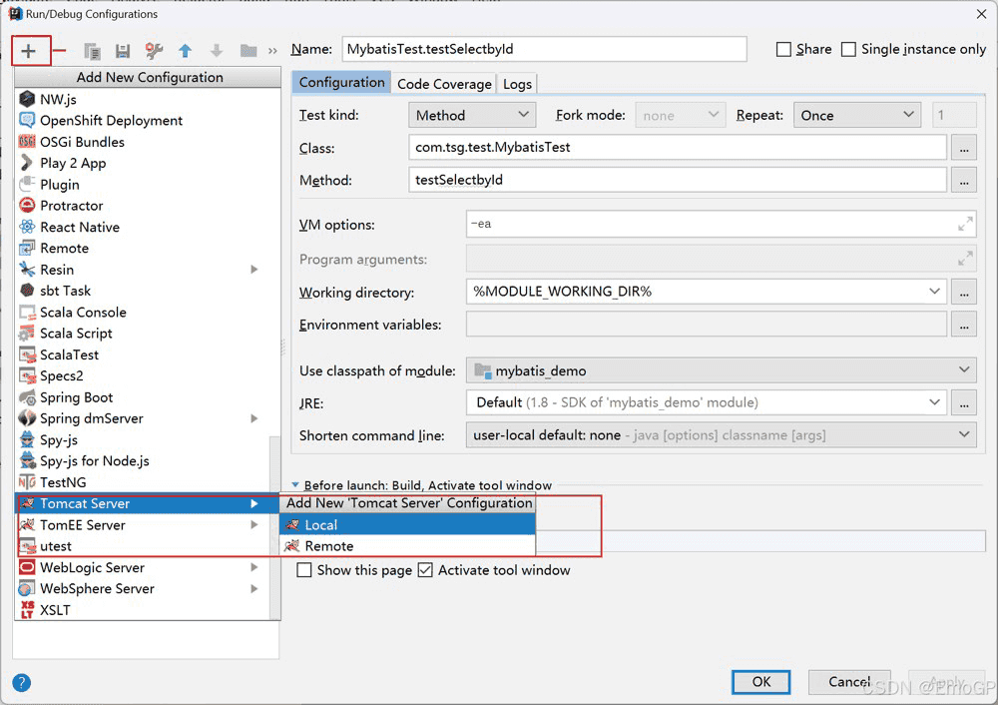Click the Save Configuration floppy icon

(x=123, y=51)
